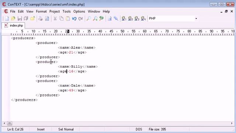Open the Edit menu
The image size is (236, 133).
coord(21,11)
